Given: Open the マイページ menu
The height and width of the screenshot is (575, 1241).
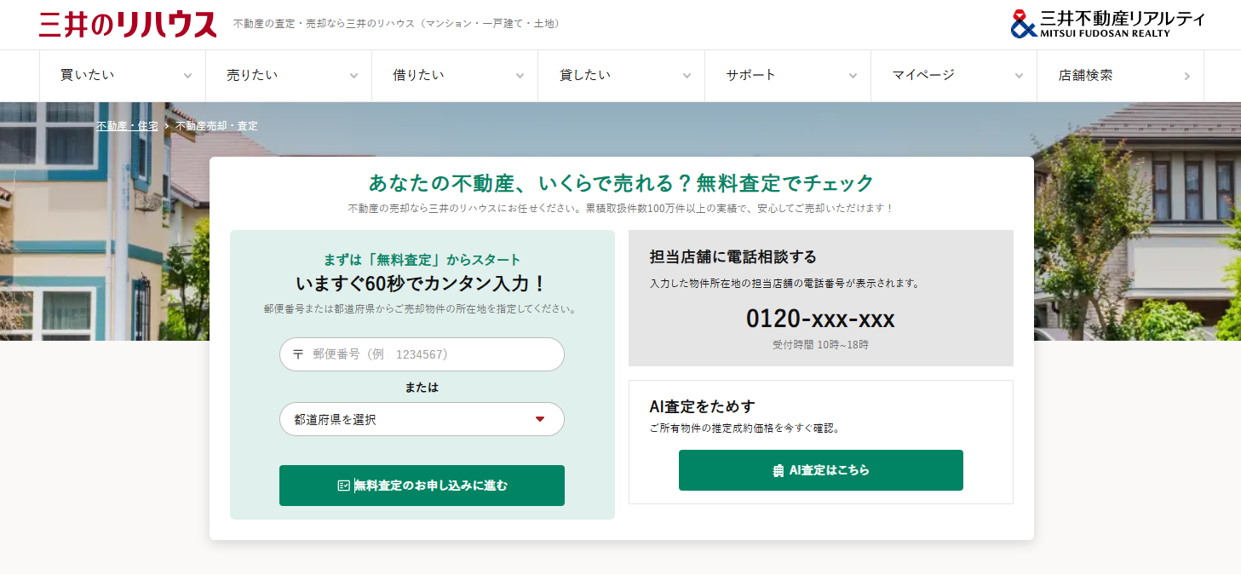Looking at the screenshot, I should tap(954, 75).
